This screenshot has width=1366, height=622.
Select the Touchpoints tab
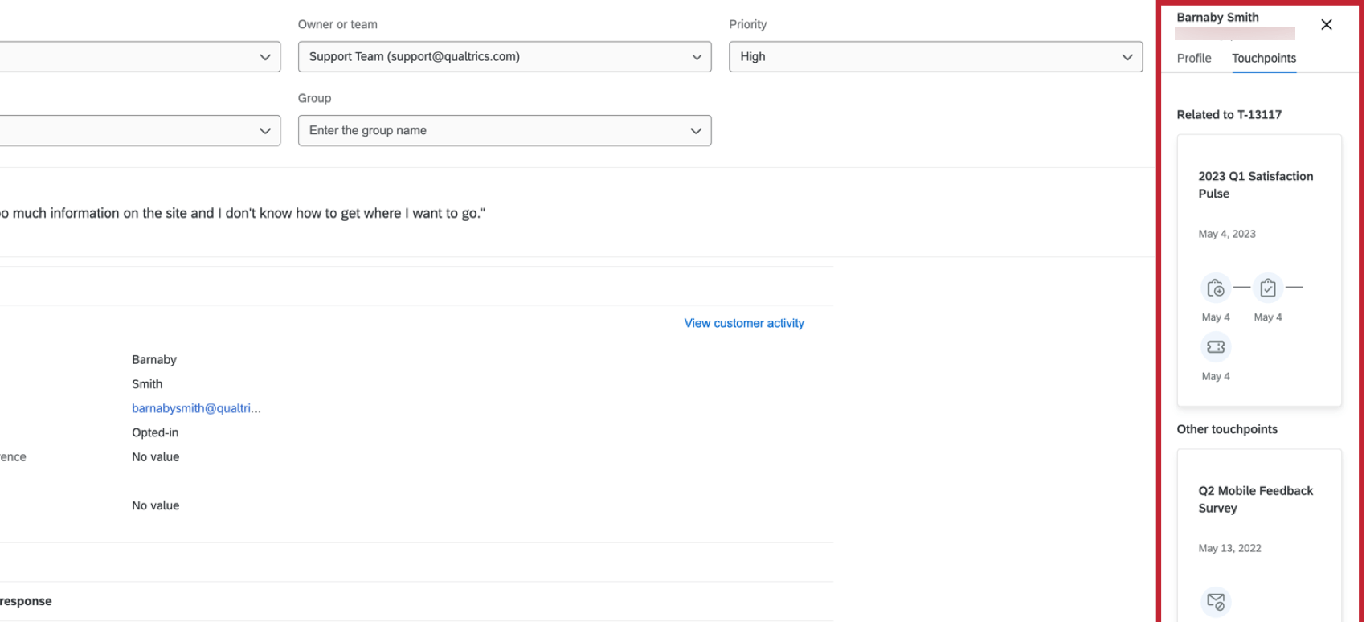1264,58
